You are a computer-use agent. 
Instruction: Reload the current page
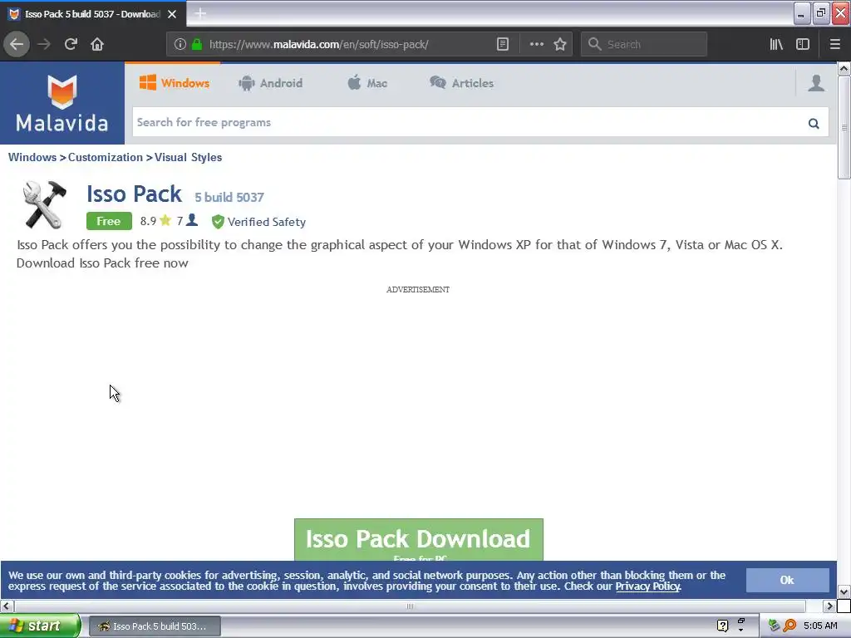click(71, 44)
